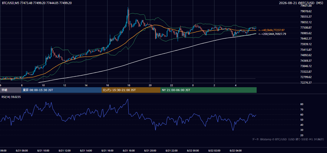Click the RSI 80 level label

pos(302,104)
